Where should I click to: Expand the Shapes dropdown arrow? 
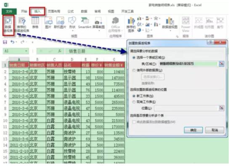[x=72, y=31]
